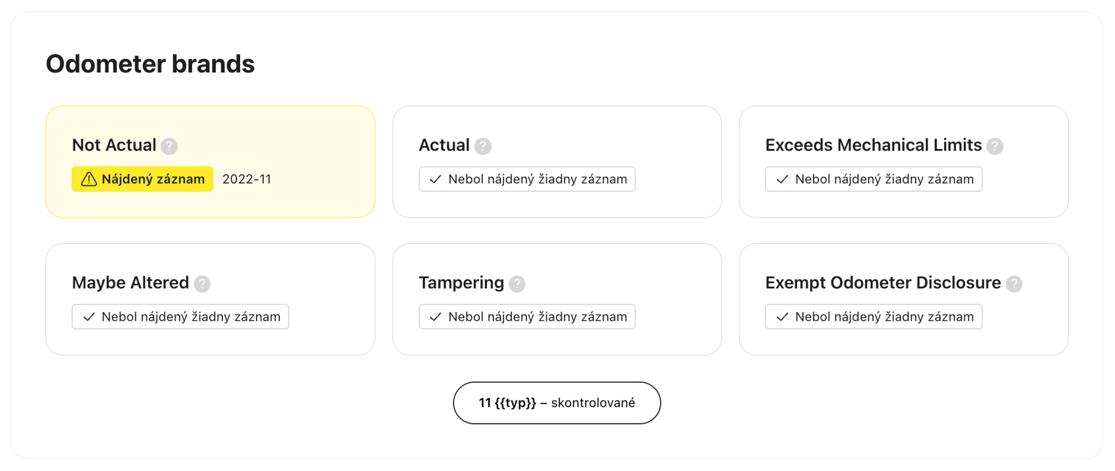Click Exceeds Mechanical Limits no-record badge
Screen dimensions: 1115x471
873,179
